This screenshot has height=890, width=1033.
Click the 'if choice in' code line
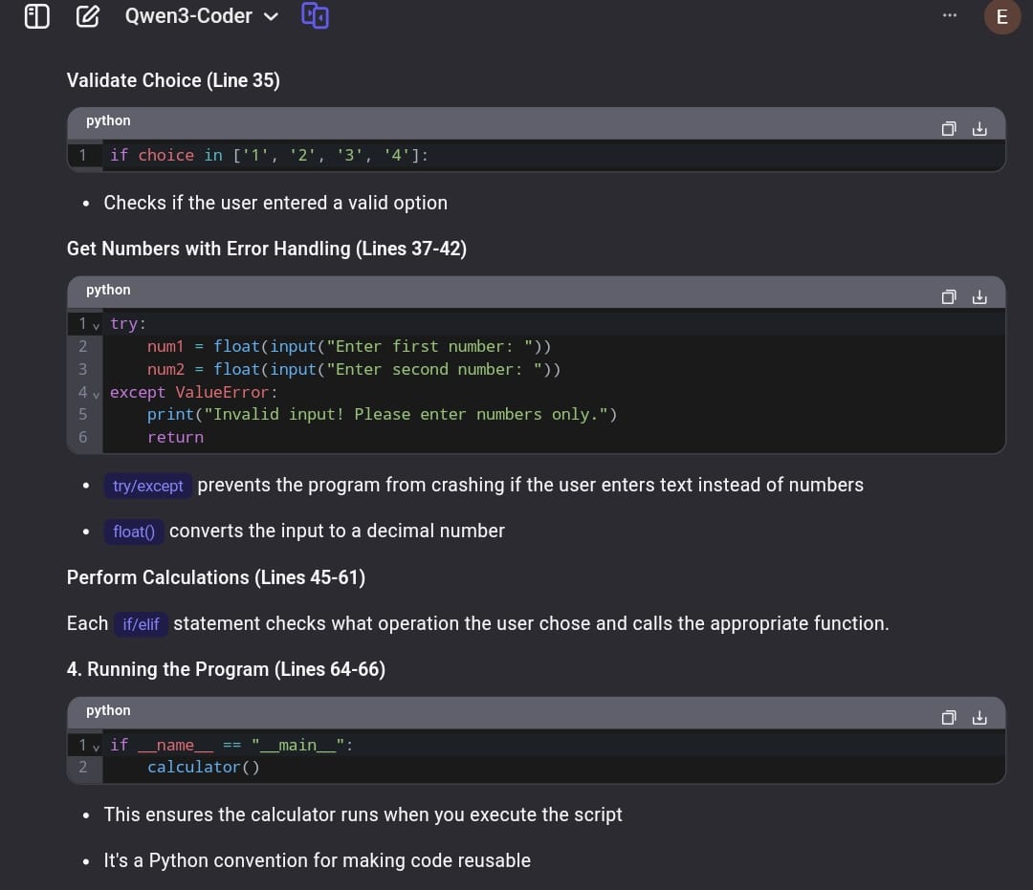click(x=270, y=156)
